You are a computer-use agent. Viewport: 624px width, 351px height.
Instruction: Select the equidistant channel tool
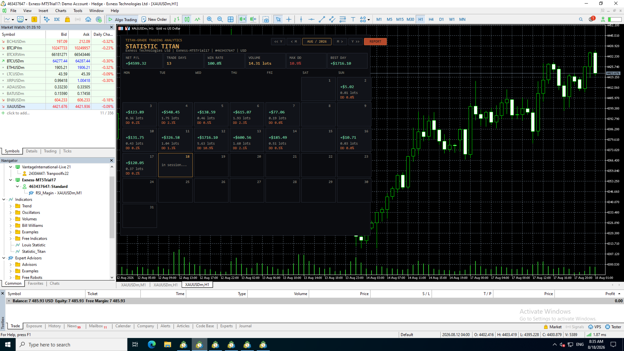(x=332, y=19)
